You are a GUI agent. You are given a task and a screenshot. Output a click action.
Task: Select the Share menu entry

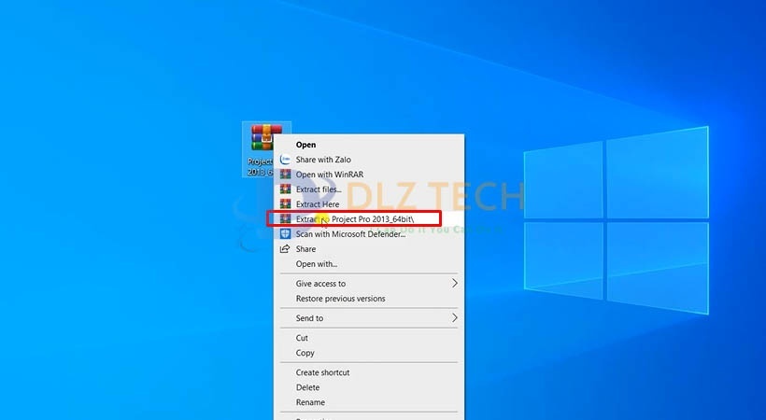click(369, 249)
